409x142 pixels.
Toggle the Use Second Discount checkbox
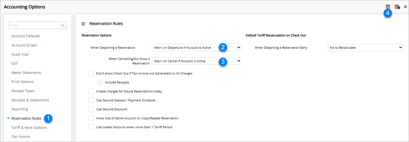[91, 109]
